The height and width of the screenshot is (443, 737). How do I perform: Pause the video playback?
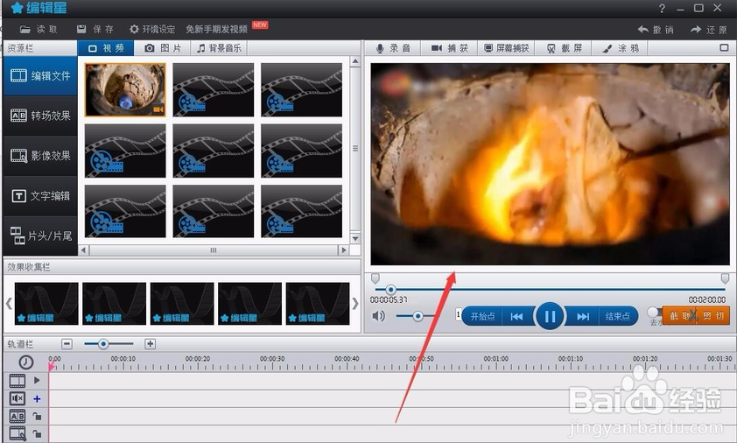[550, 316]
